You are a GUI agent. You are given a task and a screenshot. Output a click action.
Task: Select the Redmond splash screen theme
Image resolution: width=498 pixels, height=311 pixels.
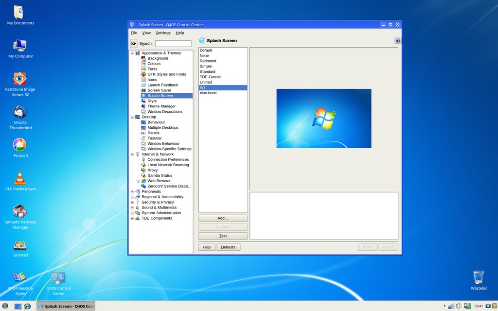click(x=208, y=61)
